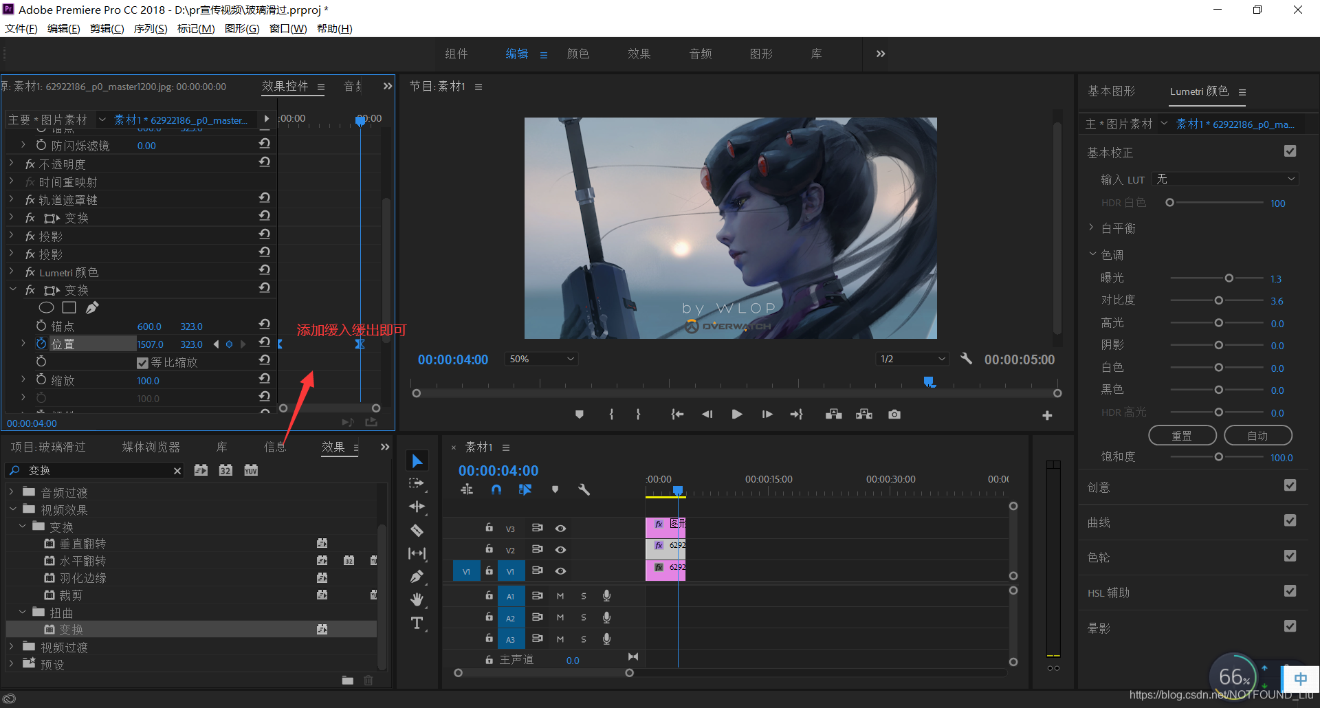Select the Selection arrow tool
The image size is (1320, 708).
pyautogui.click(x=417, y=461)
